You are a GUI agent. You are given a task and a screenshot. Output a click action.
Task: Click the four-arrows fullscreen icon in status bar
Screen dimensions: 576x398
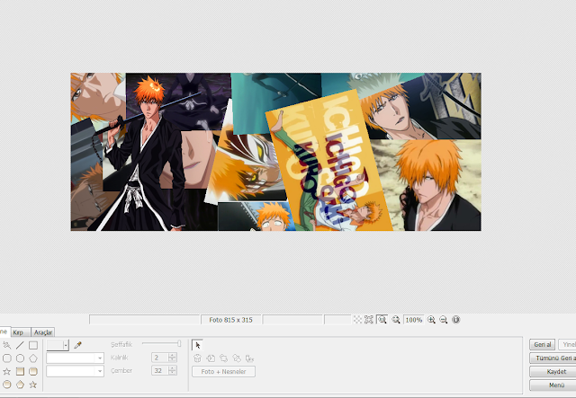pyautogui.click(x=369, y=320)
